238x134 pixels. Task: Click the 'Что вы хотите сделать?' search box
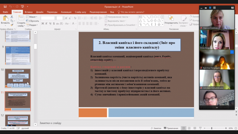[x=131, y=12]
